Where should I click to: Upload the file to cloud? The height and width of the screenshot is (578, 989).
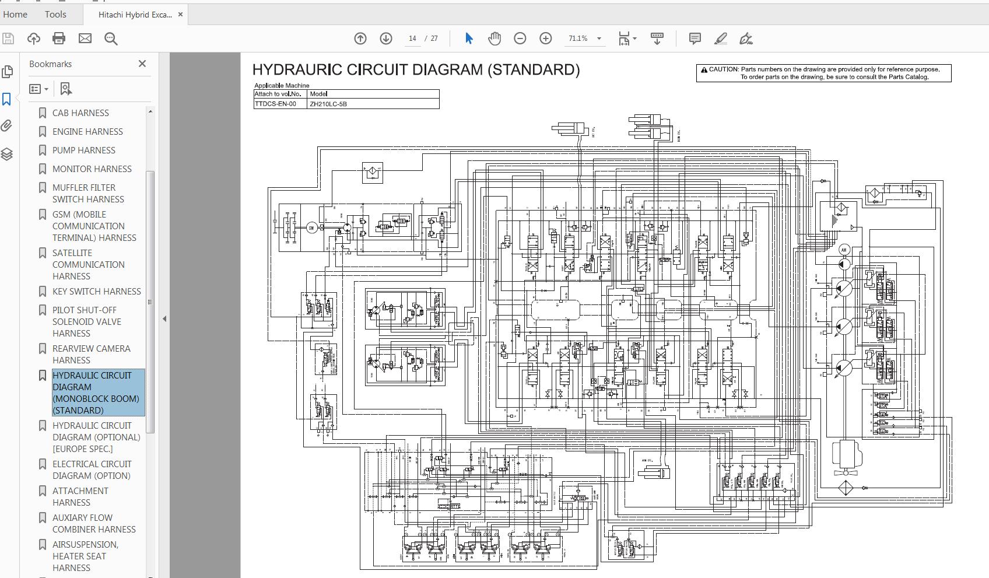(34, 38)
